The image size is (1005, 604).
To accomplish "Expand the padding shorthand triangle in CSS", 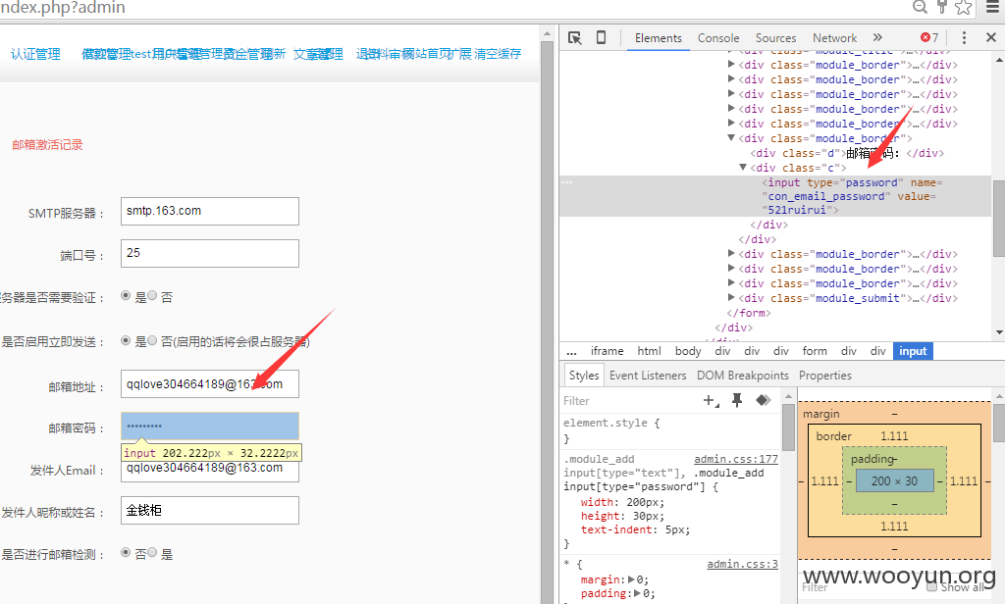I will [637, 594].
